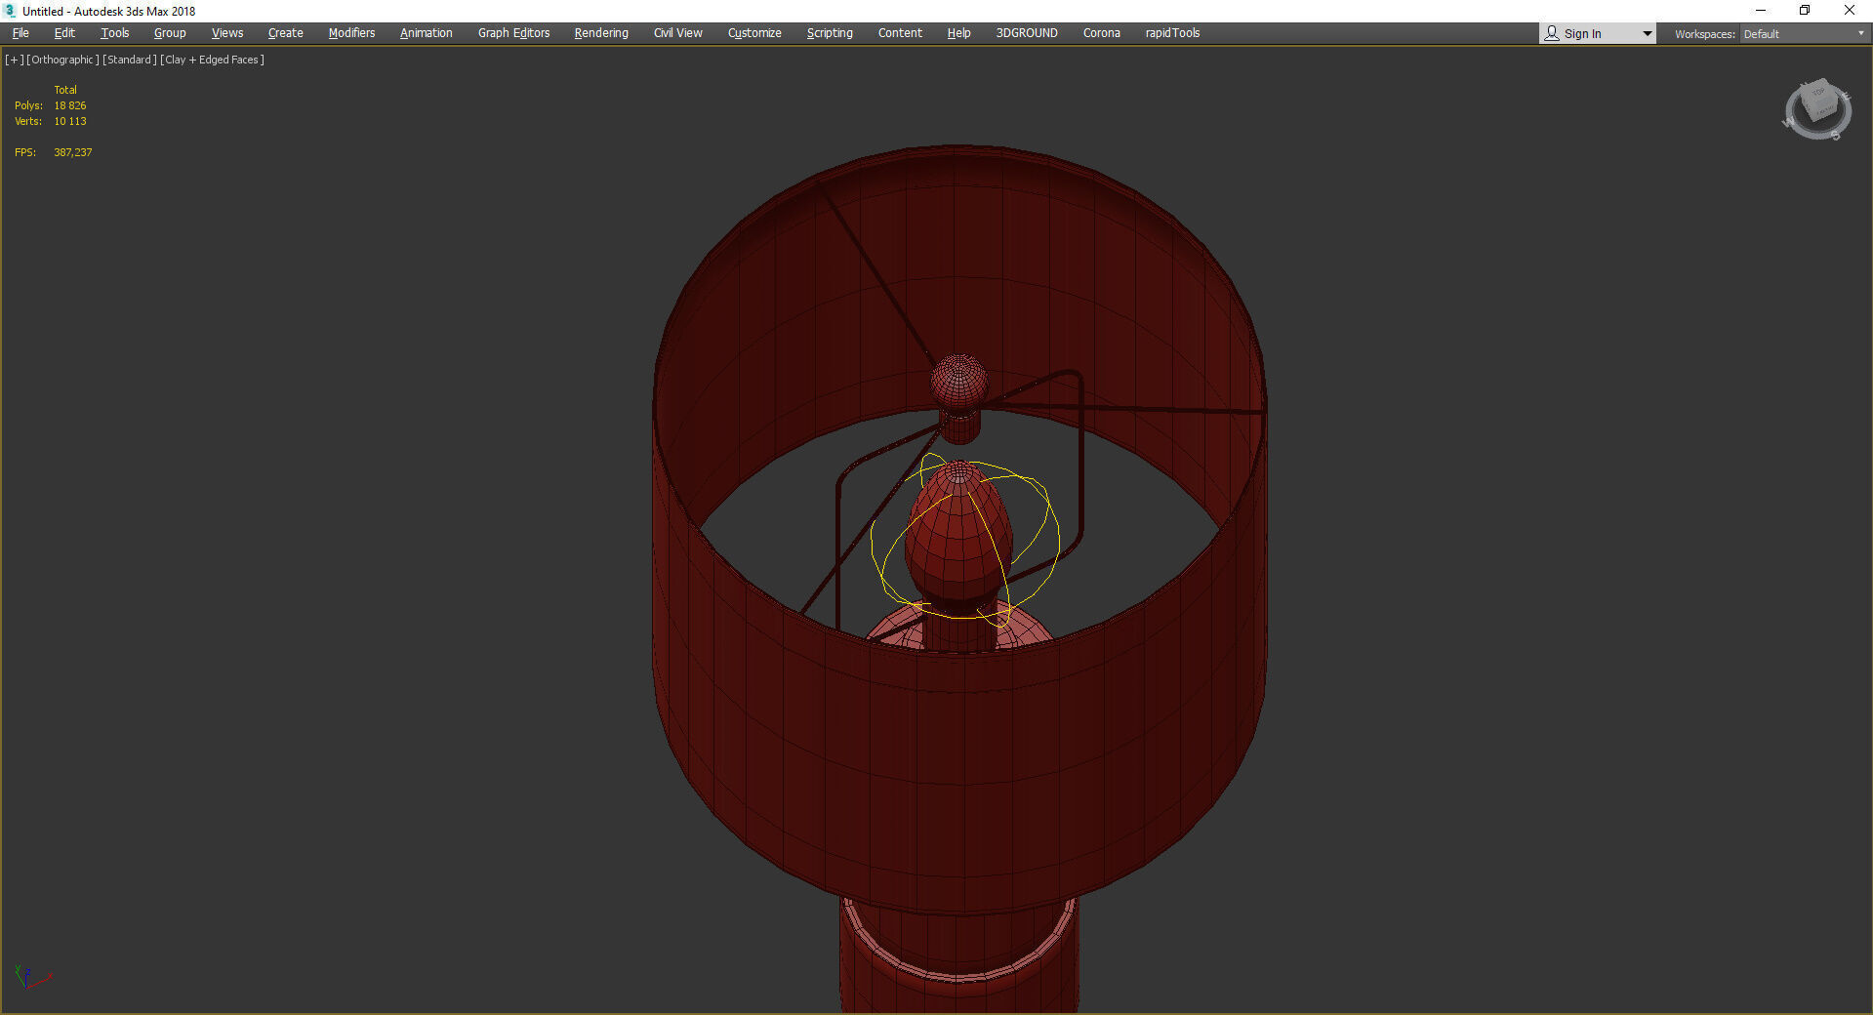1873x1015 pixels.
Task: Open the Edit menu
Action: (x=64, y=33)
